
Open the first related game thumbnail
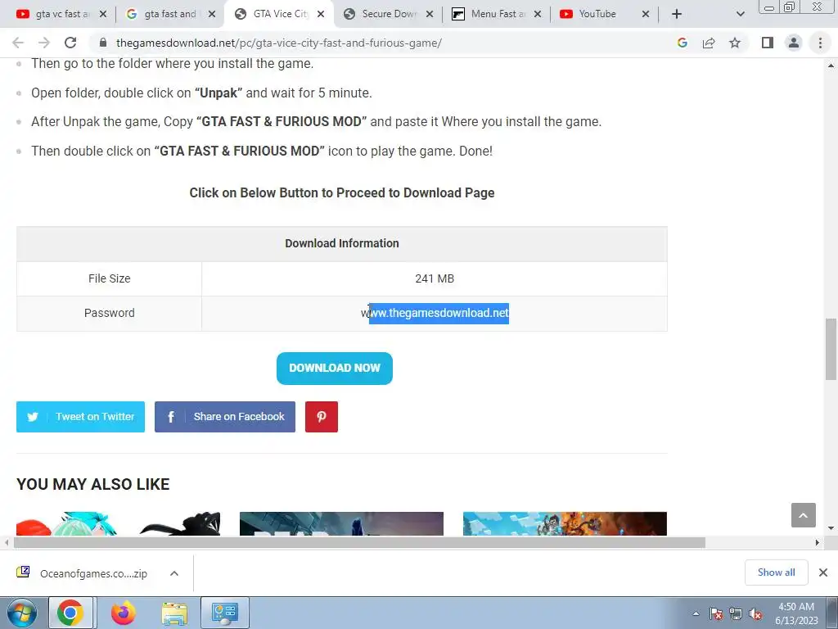coord(118,523)
